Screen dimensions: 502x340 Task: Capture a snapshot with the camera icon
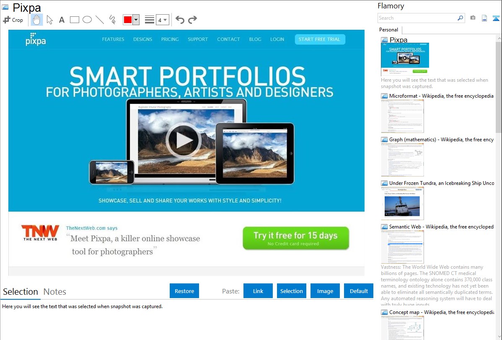(x=473, y=18)
